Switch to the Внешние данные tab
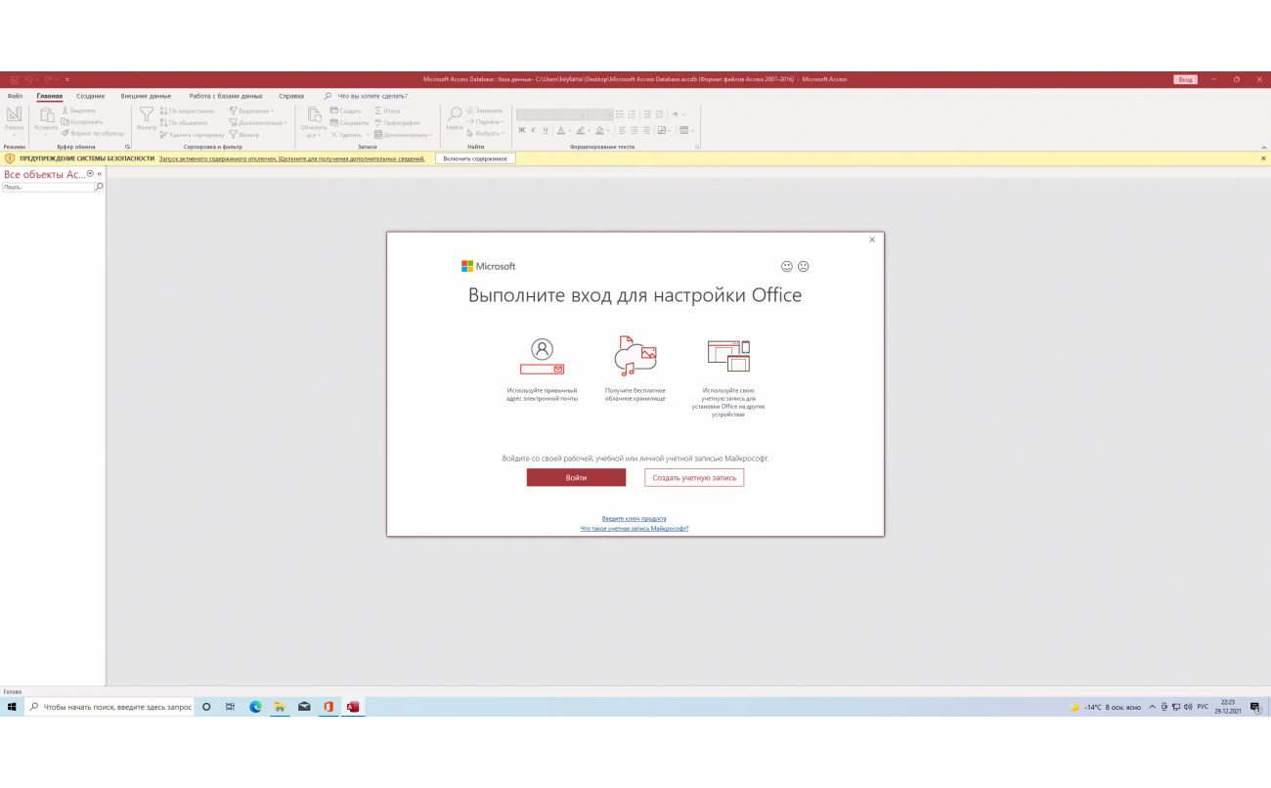The height and width of the screenshot is (788, 1271). coord(146,96)
